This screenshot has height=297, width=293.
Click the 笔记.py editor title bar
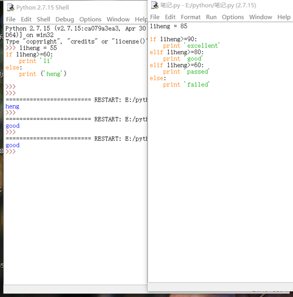(220, 5)
